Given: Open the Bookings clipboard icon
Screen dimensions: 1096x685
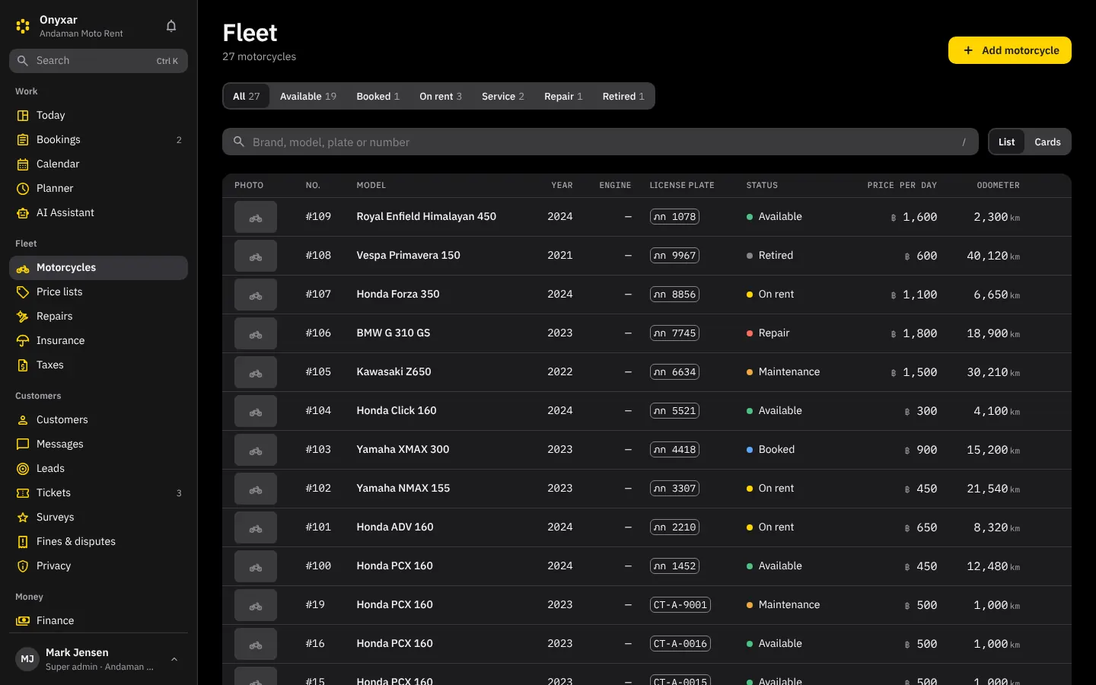Looking at the screenshot, I should point(23,140).
